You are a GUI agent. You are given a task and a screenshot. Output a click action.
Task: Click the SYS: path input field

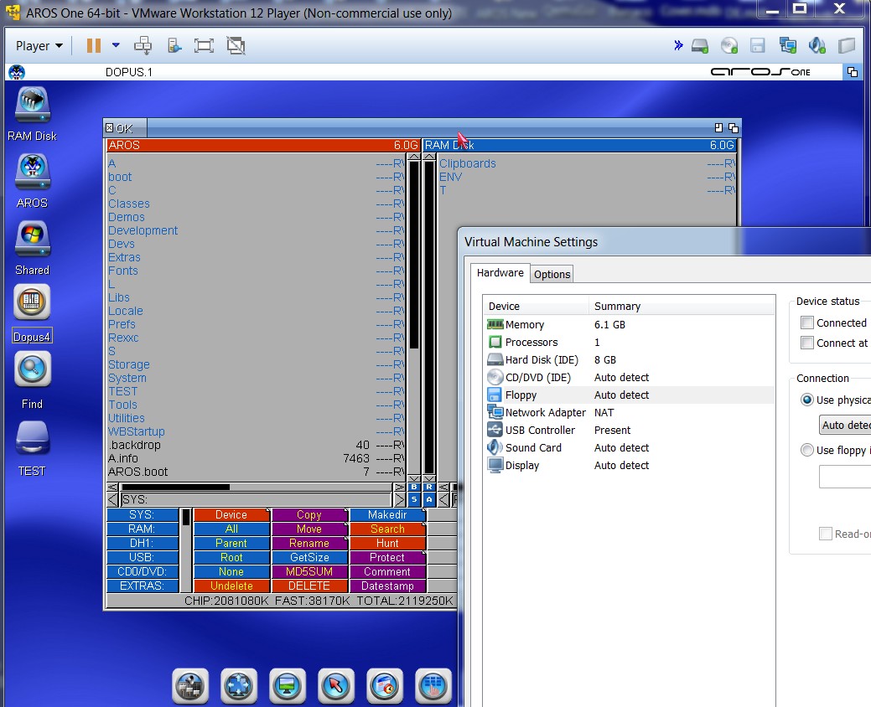(x=256, y=500)
